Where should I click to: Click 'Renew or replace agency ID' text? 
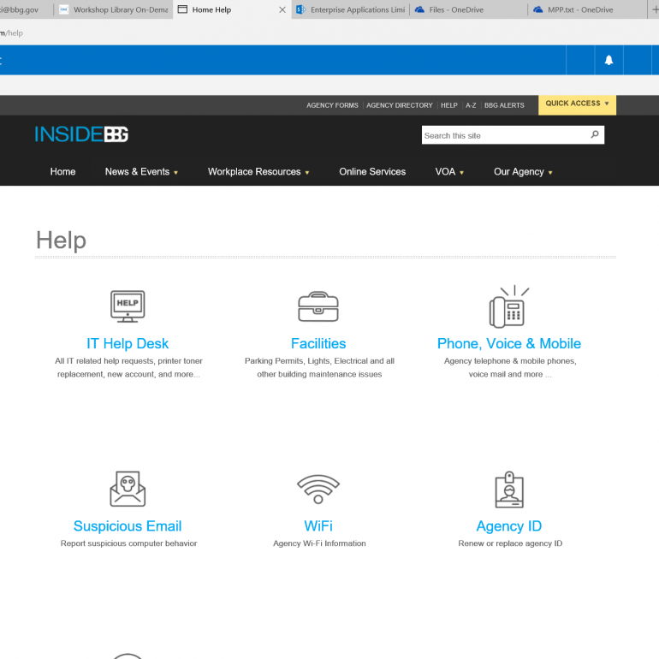510,543
